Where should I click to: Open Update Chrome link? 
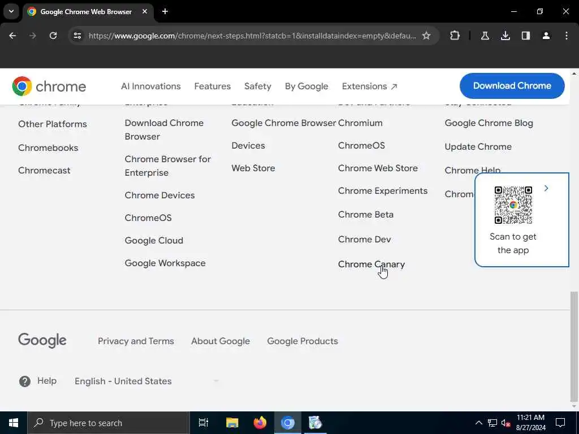click(x=478, y=146)
